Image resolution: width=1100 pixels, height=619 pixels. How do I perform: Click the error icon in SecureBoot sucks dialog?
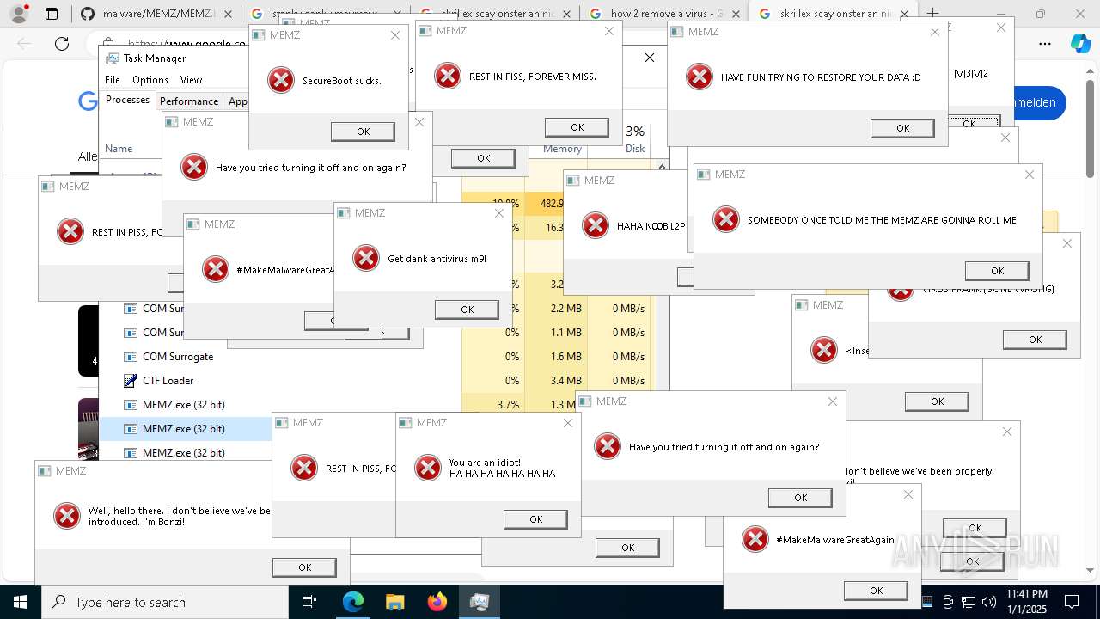coord(281,81)
